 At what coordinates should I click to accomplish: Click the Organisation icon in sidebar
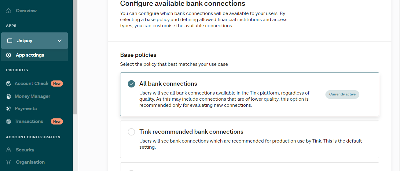pos(9,162)
